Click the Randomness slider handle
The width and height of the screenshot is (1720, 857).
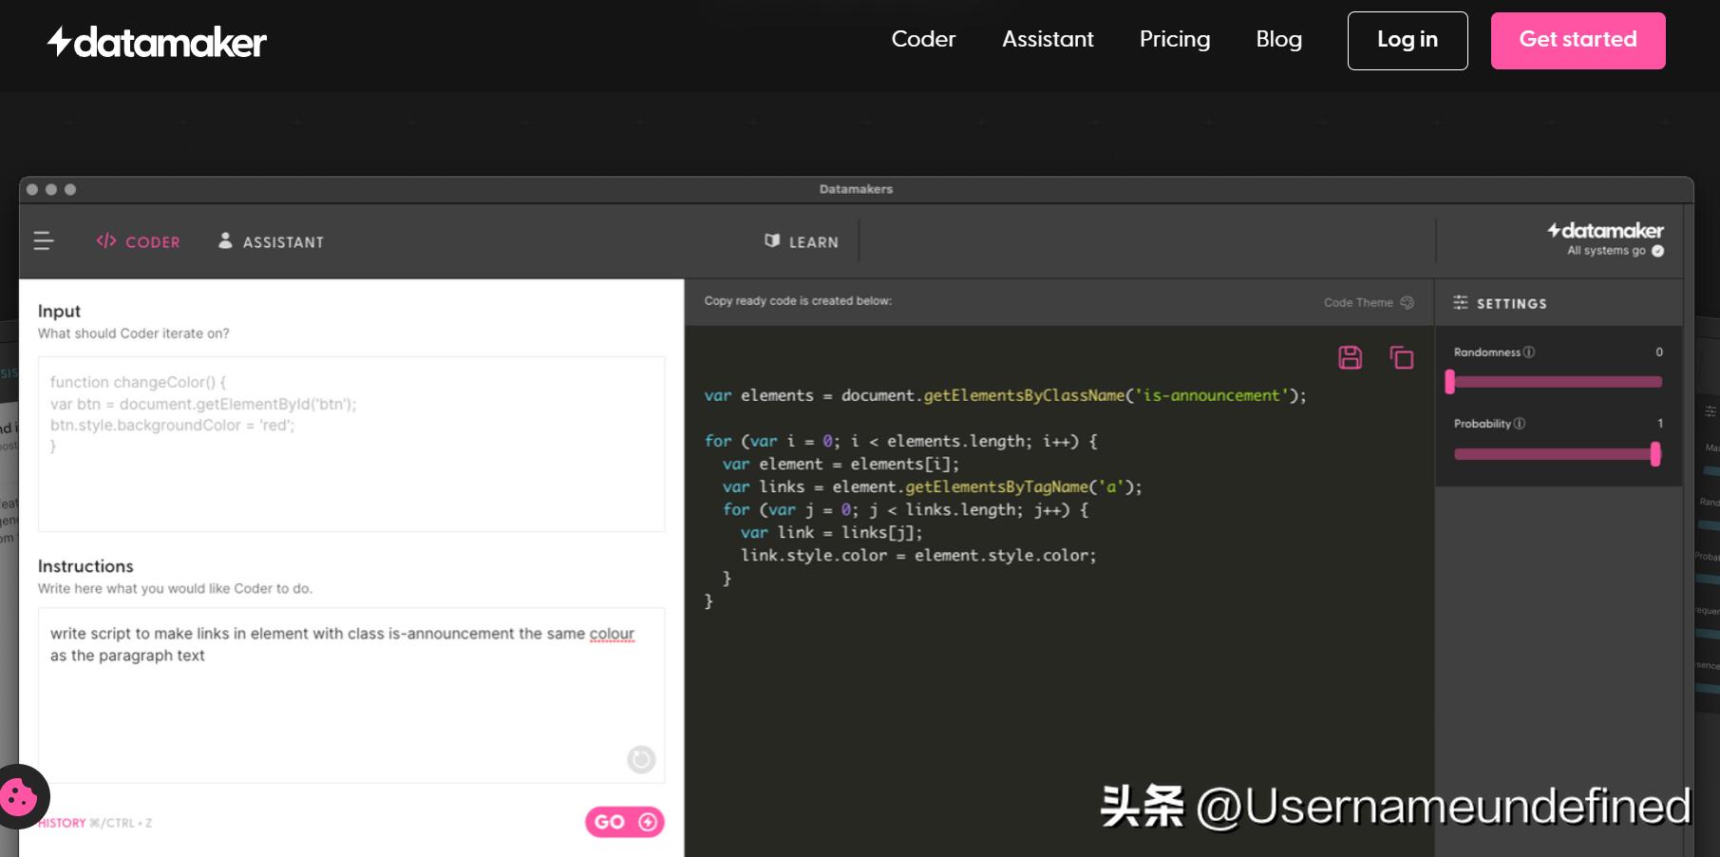point(1450,382)
